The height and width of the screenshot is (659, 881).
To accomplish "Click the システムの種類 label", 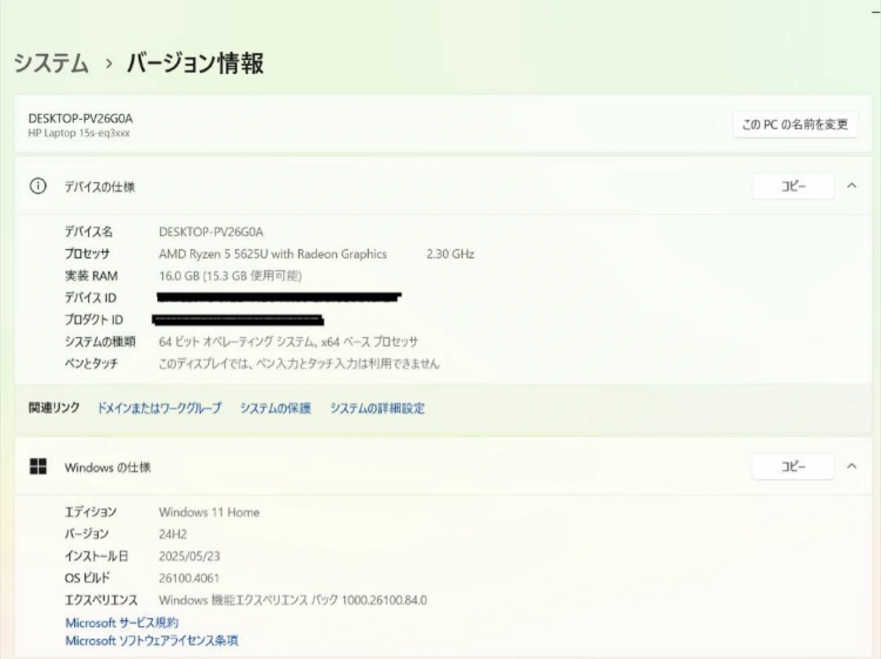I will [x=100, y=341].
